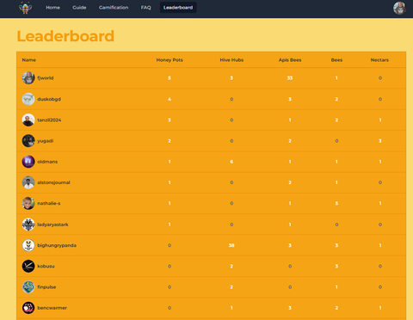The height and width of the screenshot is (320, 413).
Task: Open the Guide page
Action: [x=79, y=8]
